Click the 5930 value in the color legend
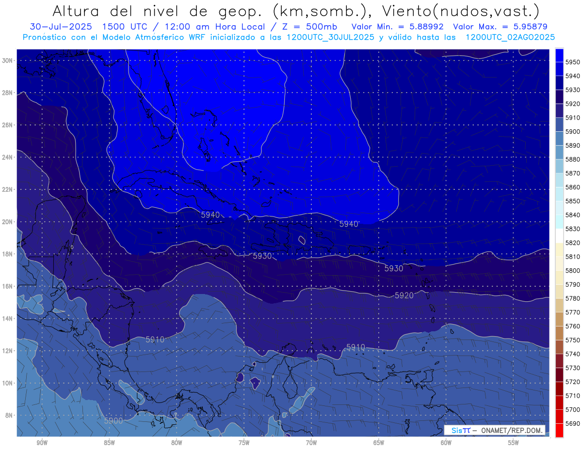Viewport: 582px width, 449px height. (573, 90)
